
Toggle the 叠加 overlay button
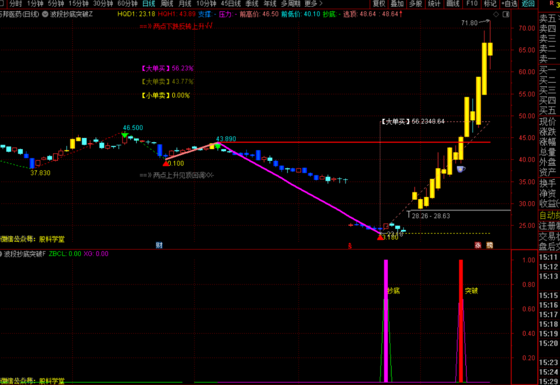[397, 4]
